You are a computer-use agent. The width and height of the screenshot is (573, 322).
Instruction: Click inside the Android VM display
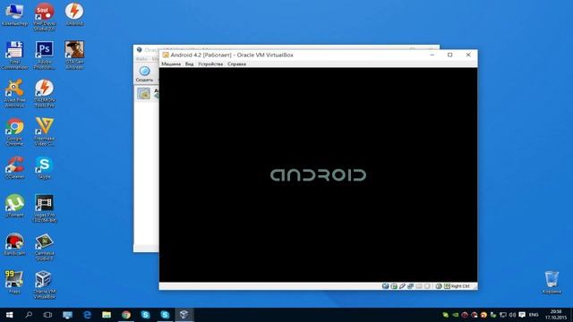pos(318,174)
